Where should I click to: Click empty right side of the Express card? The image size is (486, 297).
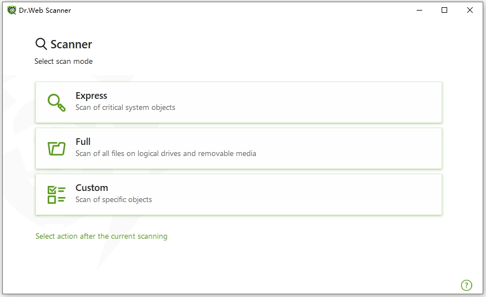(x=361, y=102)
